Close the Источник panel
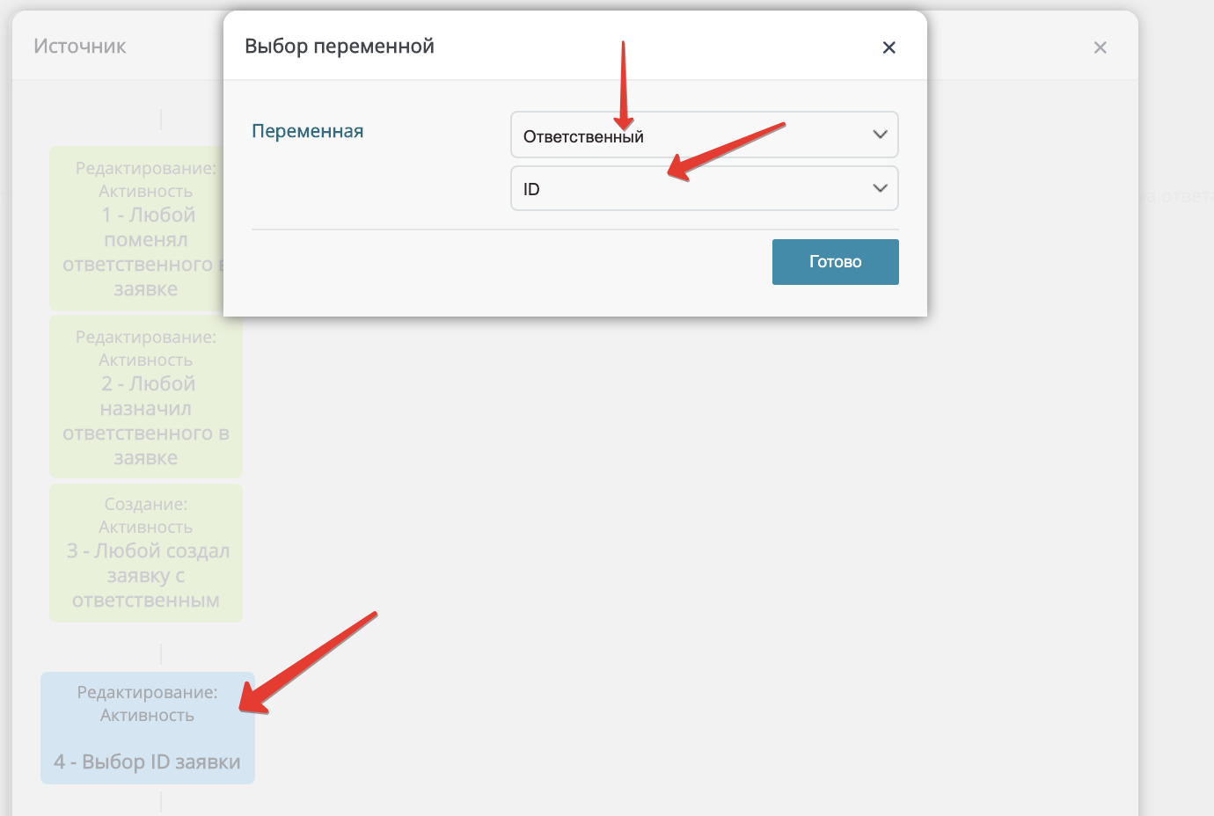1214x816 pixels. click(1100, 47)
